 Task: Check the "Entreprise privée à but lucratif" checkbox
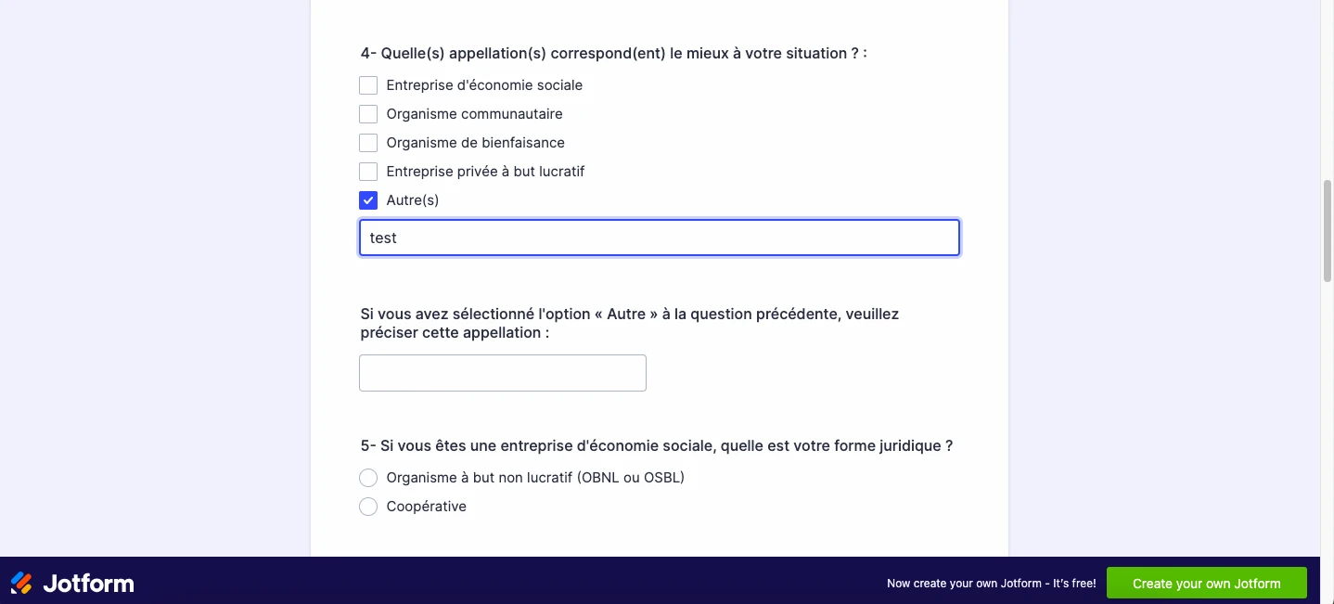coord(368,171)
